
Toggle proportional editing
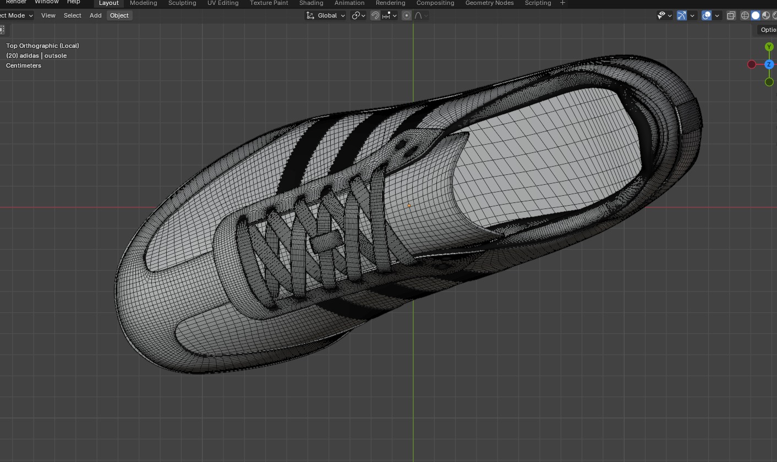tap(407, 15)
